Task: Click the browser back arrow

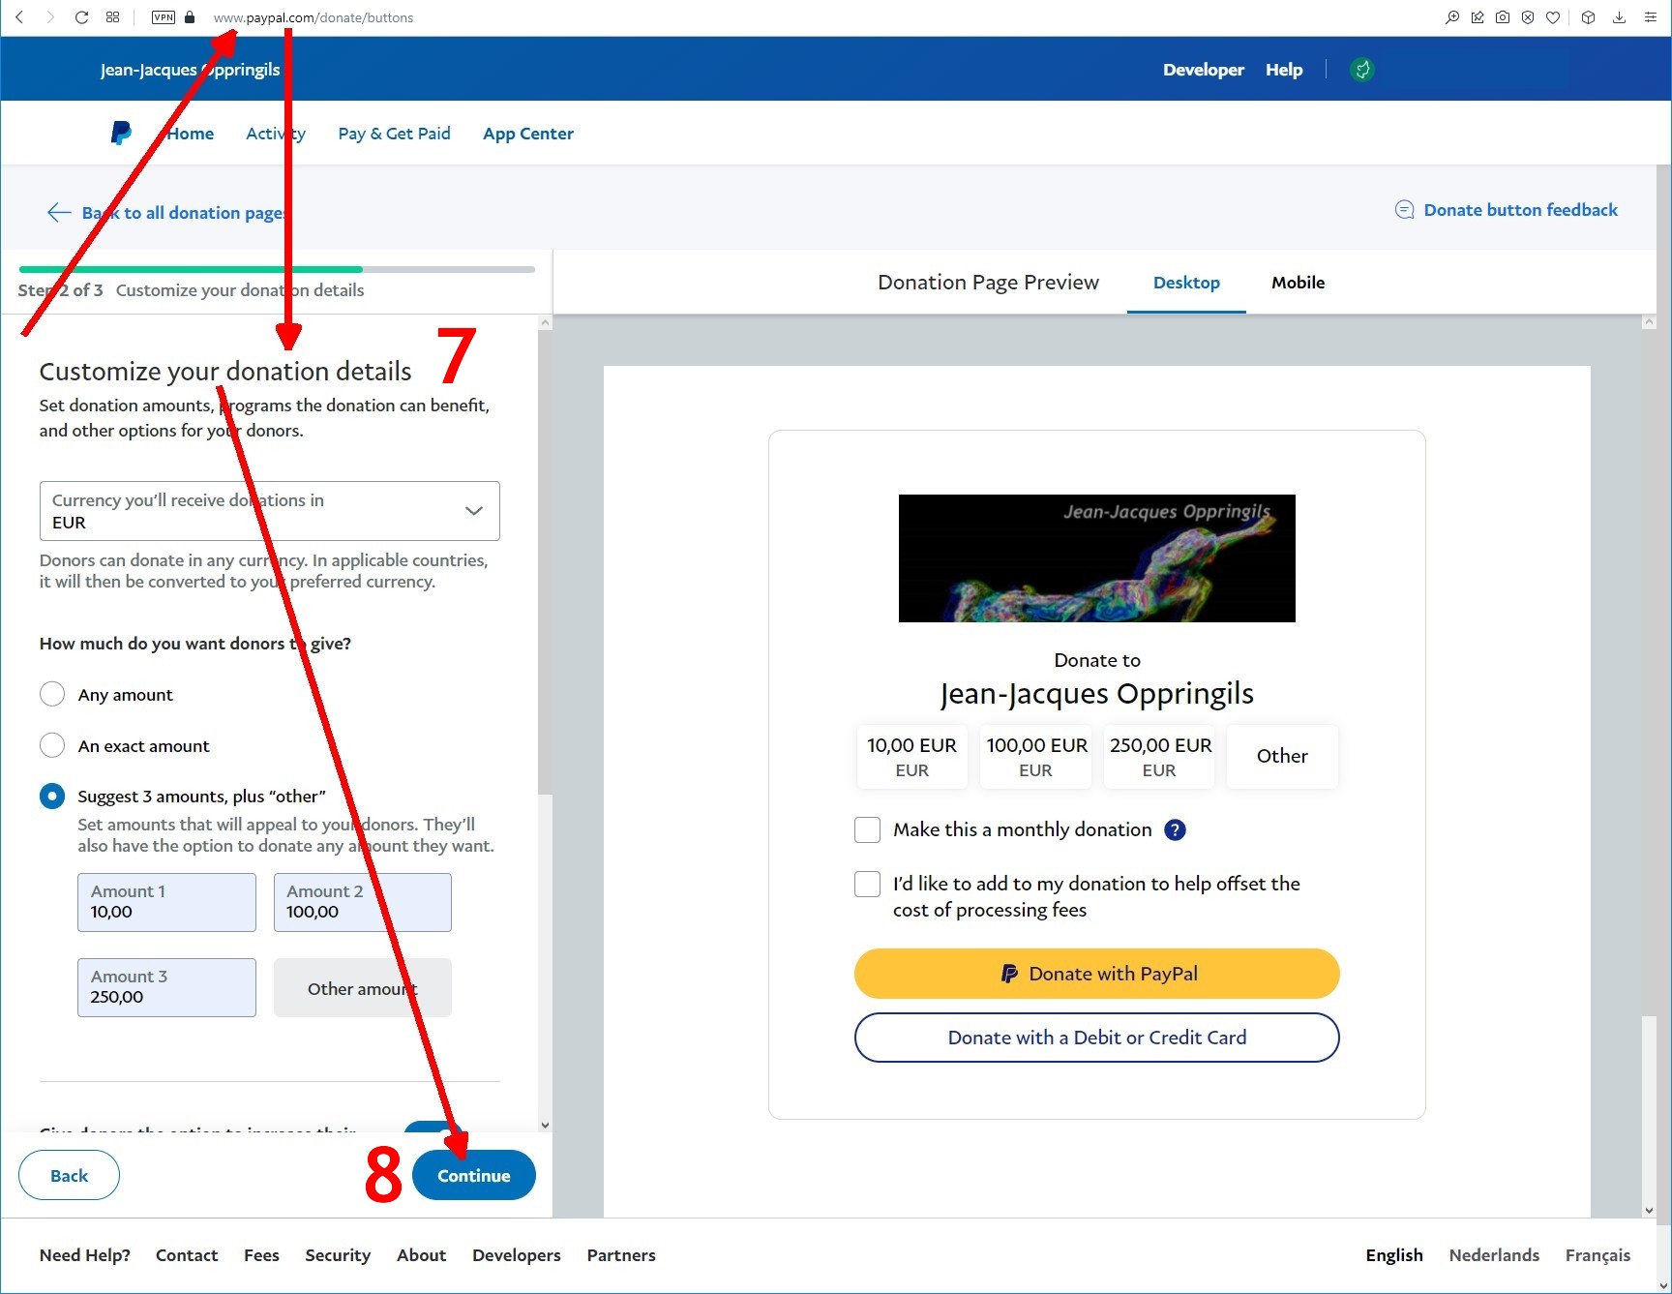Action: coord(19,17)
